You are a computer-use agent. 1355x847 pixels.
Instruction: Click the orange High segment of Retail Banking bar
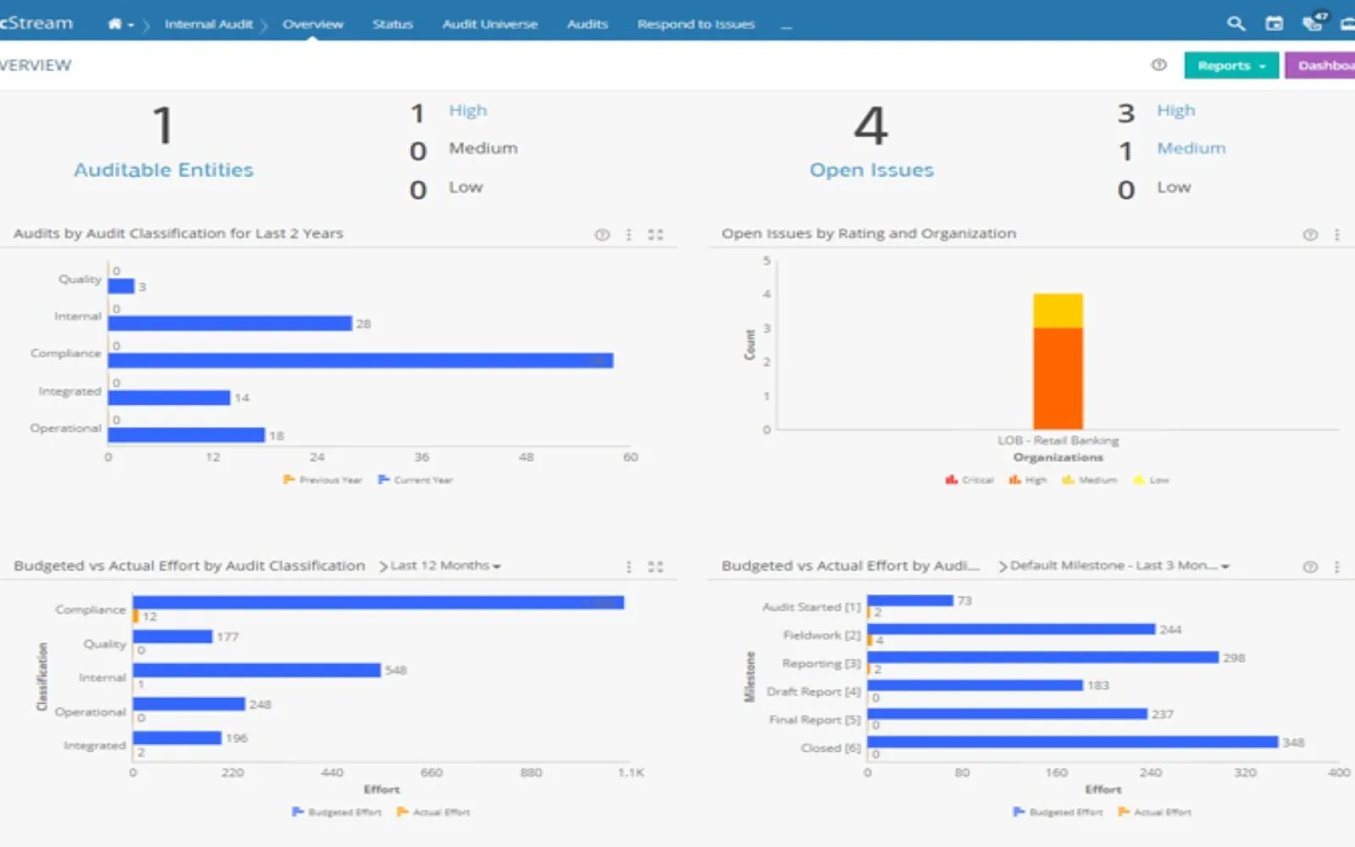pyautogui.click(x=1058, y=379)
